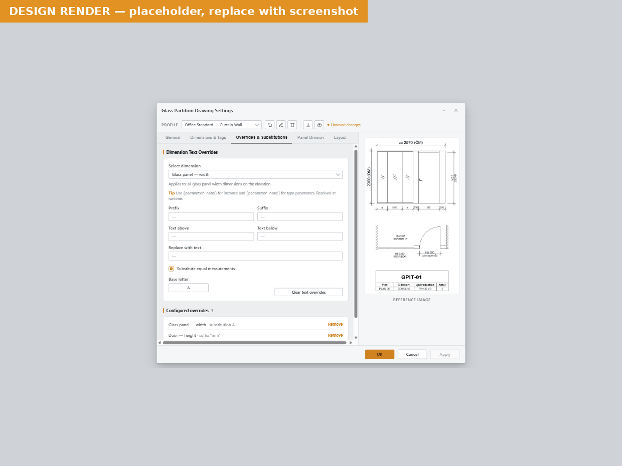Remove the Door height override
The height and width of the screenshot is (466, 622).
tap(335, 335)
